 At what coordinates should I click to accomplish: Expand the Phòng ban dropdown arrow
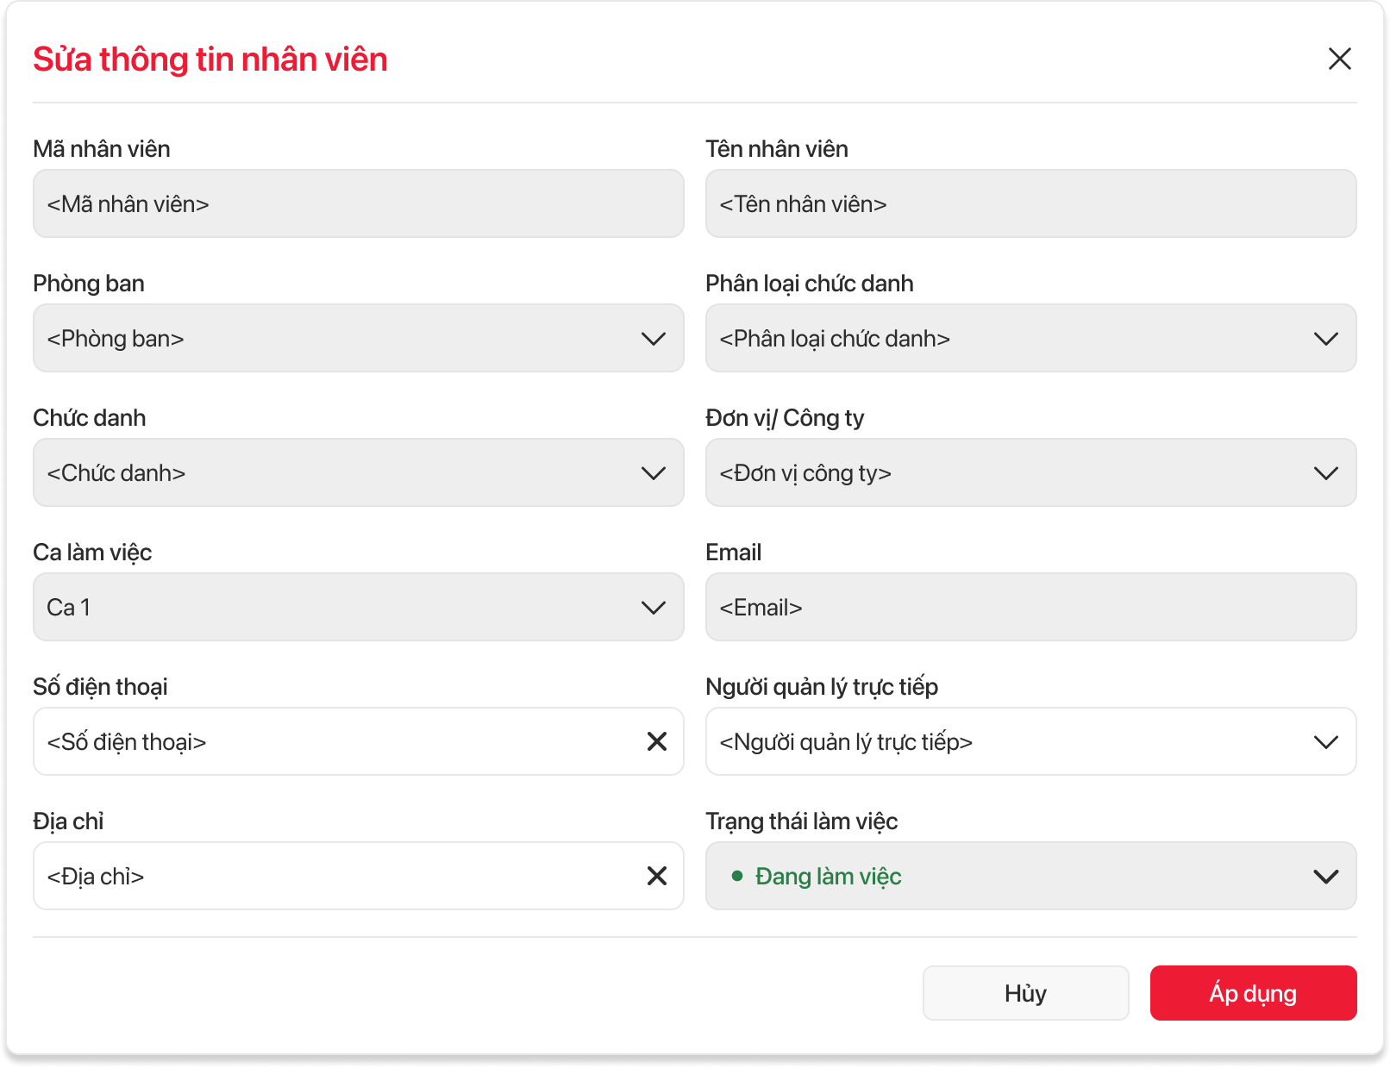click(654, 339)
